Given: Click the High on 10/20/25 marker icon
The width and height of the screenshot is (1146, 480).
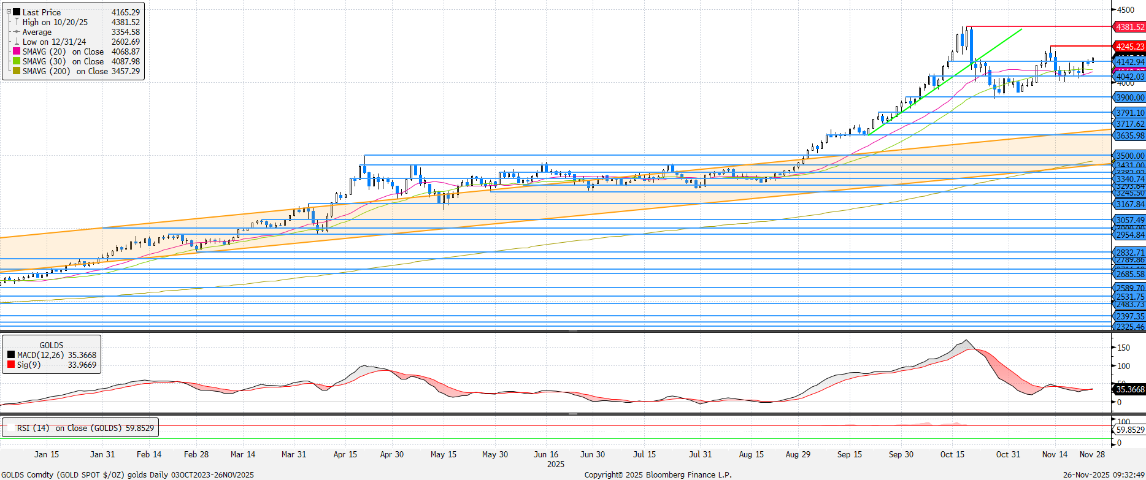Looking at the screenshot, I should point(17,22).
